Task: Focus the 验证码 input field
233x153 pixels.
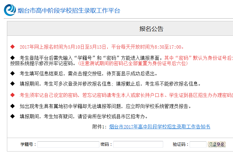Action: [198, 144]
